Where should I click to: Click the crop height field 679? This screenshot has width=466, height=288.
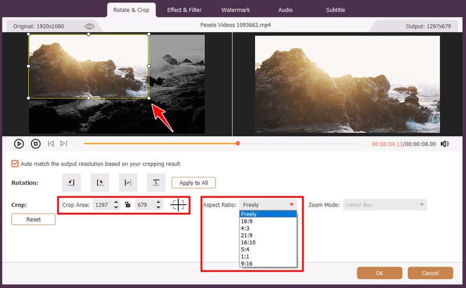[x=144, y=205]
